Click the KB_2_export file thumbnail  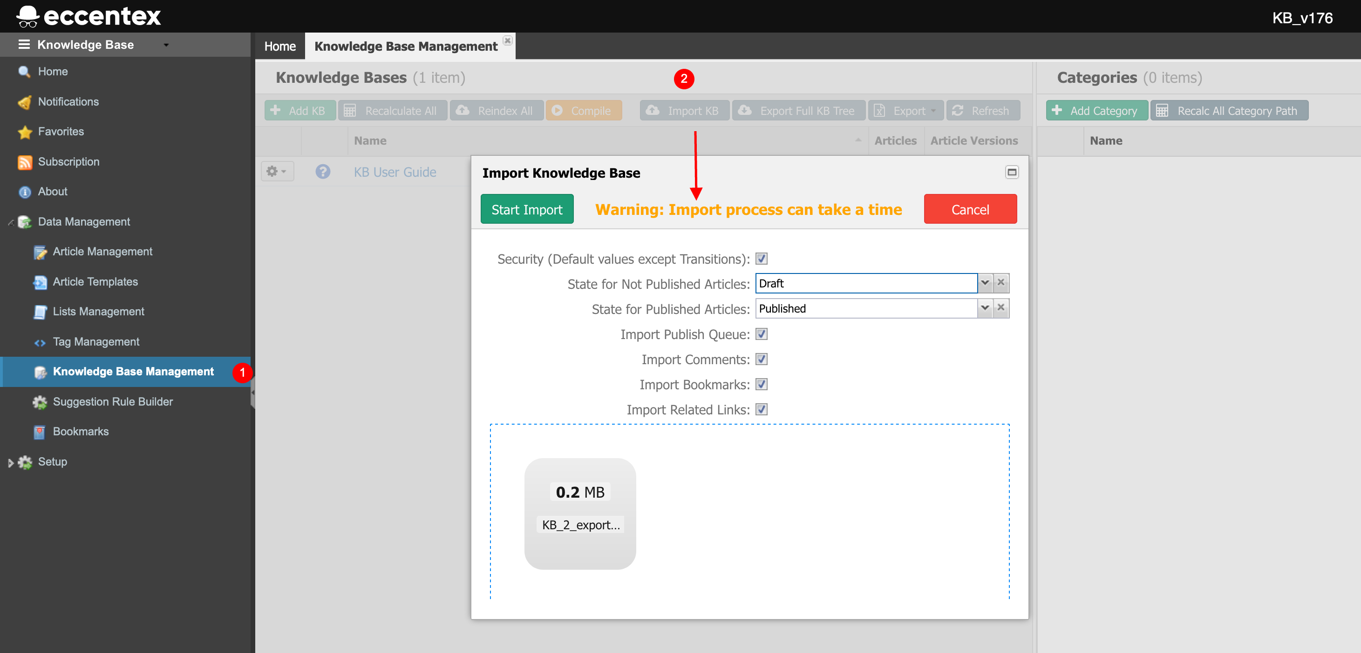[x=579, y=513]
